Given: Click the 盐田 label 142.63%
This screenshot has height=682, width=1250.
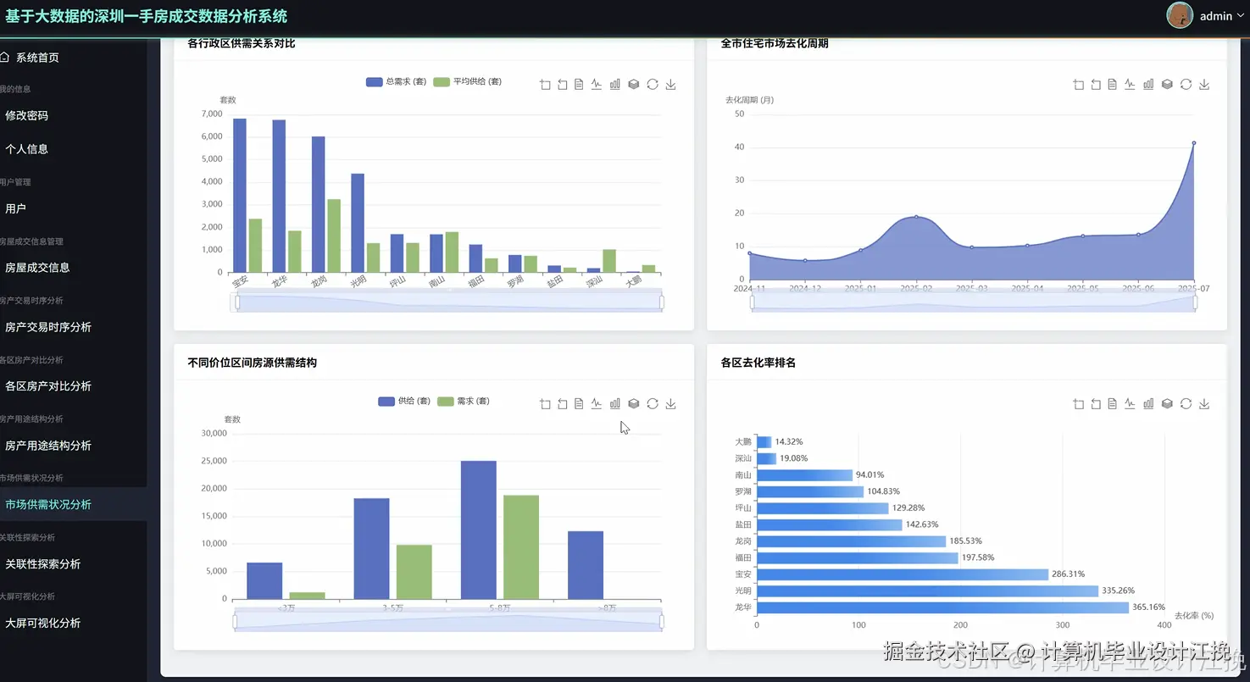Looking at the screenshot, I should (922, 524).
